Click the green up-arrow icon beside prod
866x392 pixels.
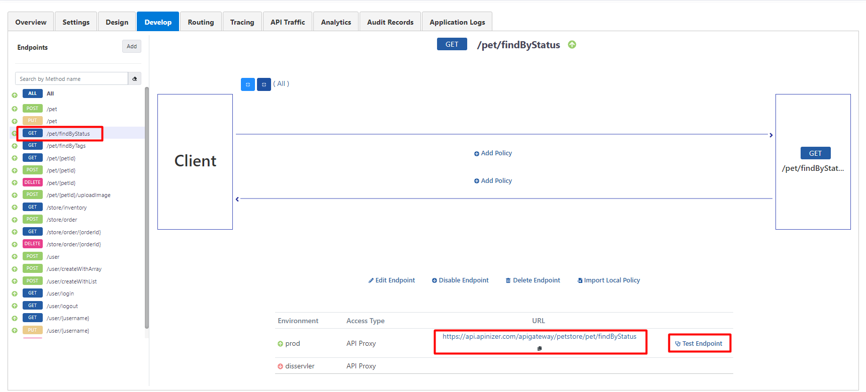280,344
